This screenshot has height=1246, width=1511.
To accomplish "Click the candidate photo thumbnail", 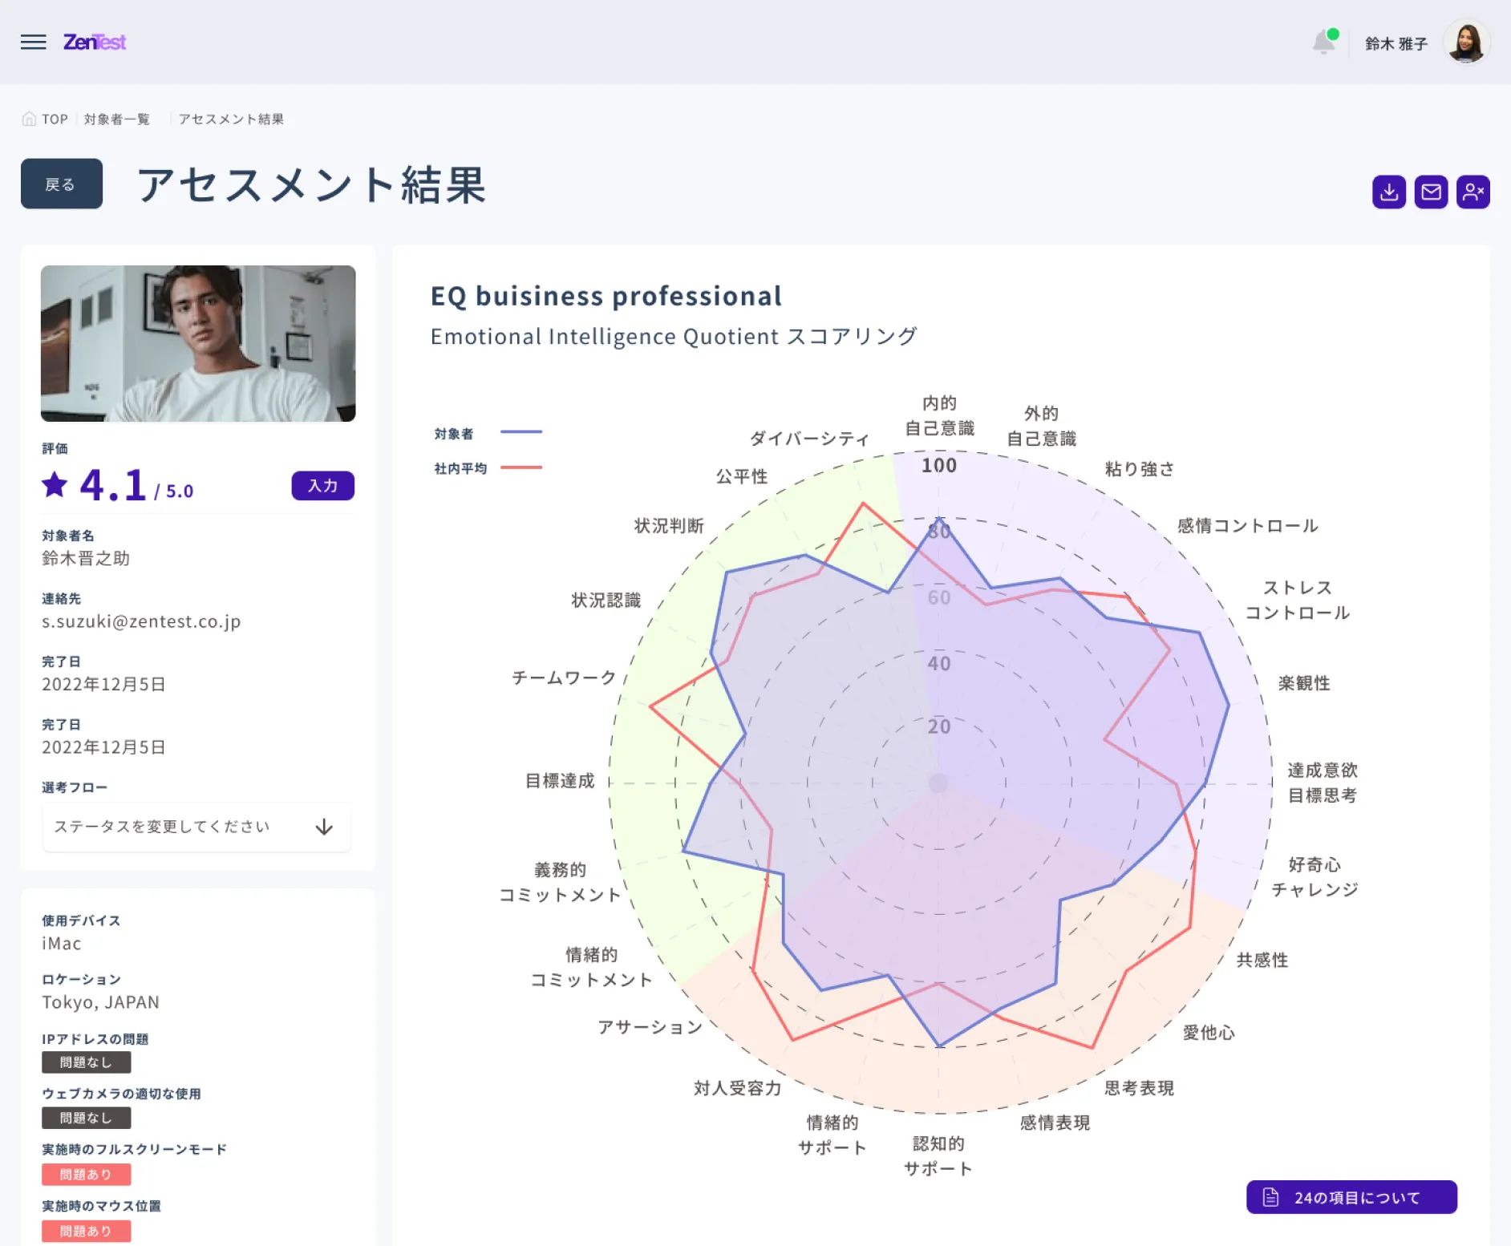I will coord(198,343).
